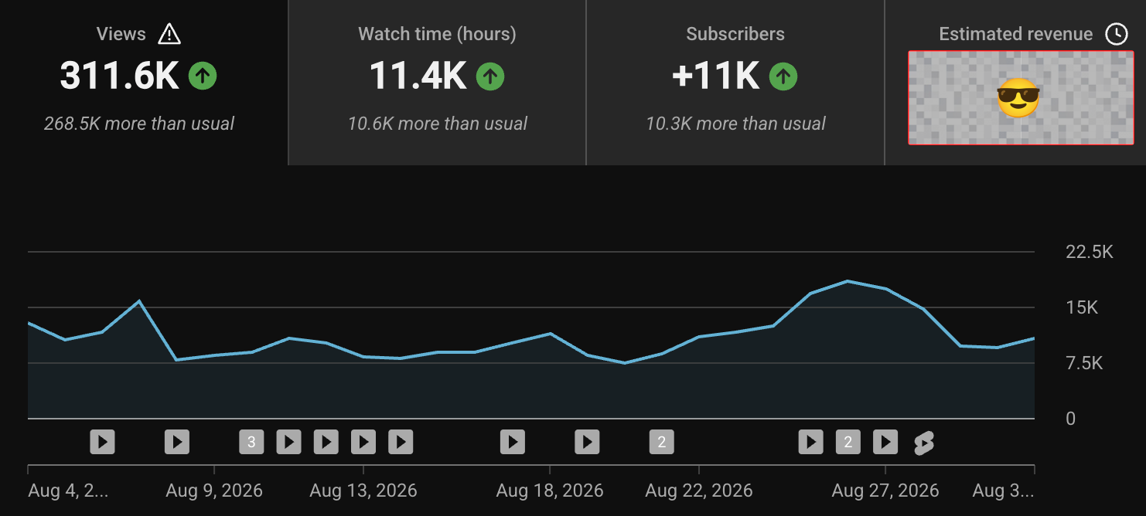This screenshot has height=516, width=1146.
Task: Click the '268.5K more than usual' text
Action: [x=139, y=124]
